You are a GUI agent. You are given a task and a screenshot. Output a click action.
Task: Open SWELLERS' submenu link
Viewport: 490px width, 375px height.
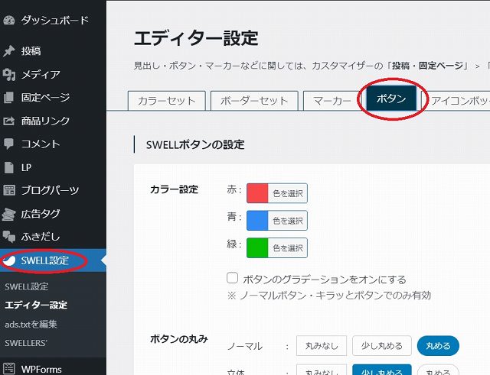point(26,343)
